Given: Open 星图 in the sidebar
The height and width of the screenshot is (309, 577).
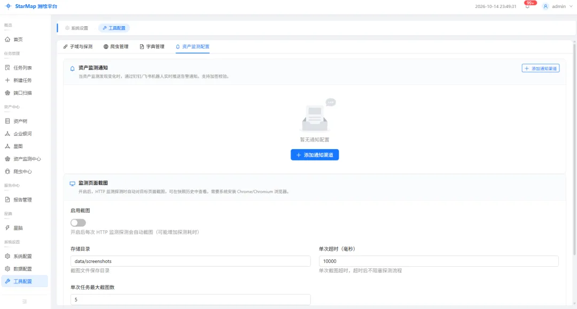Looking at the screenshot, I should pyautogui.click(x=24, y=146).
